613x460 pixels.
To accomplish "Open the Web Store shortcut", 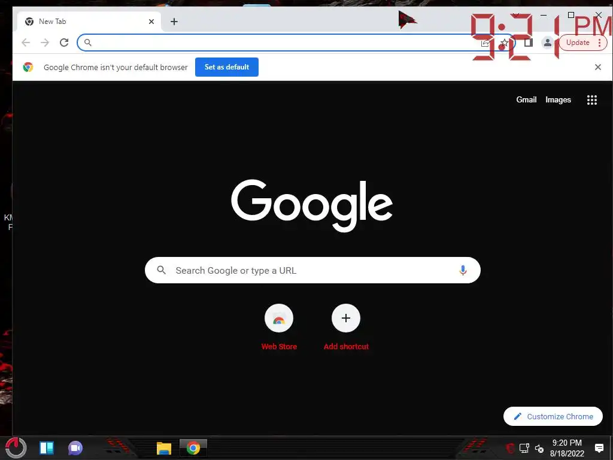I will click(x=279, y=327).
